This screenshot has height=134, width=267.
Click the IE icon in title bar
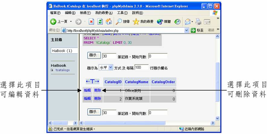pyautogui.click(x=50, y=6)
